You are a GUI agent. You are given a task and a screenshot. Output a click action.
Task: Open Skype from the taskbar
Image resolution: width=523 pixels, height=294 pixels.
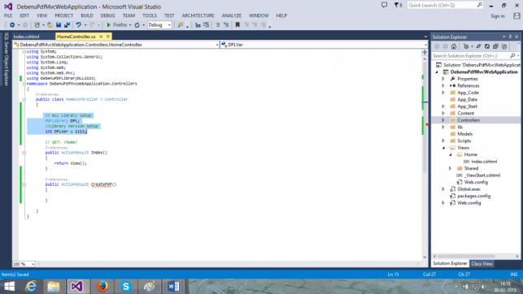point(126,286)
